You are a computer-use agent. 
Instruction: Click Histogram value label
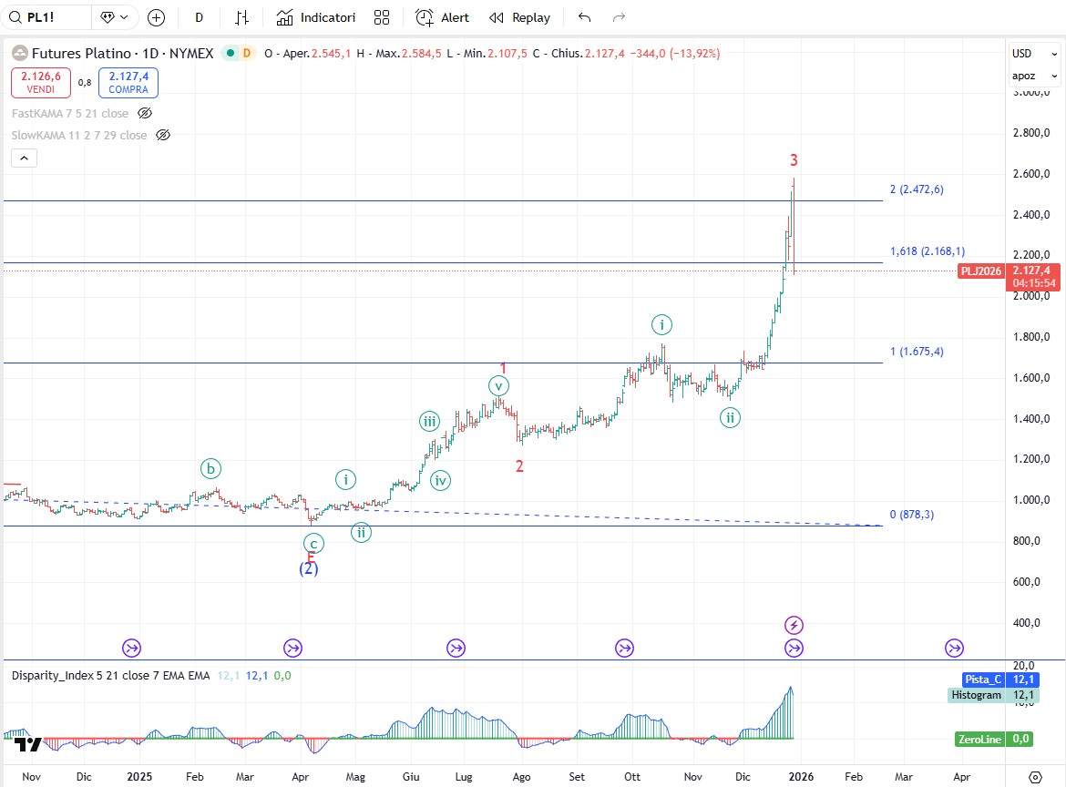(977, 695)
